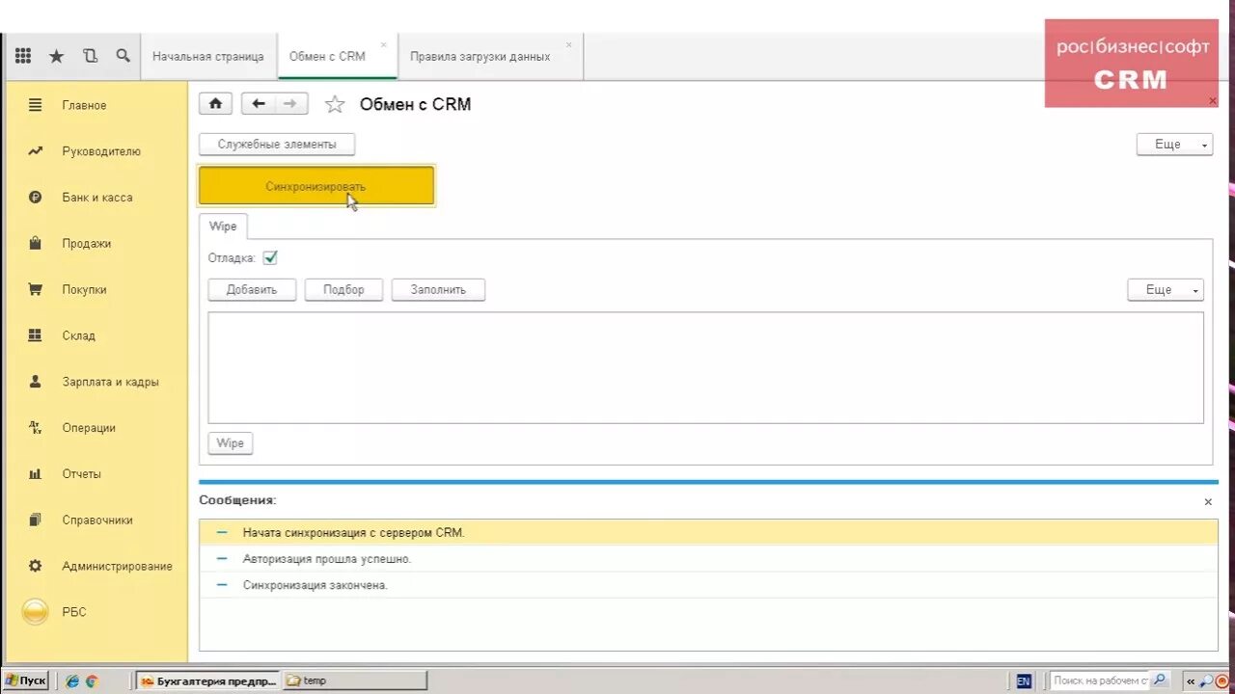Click the Заполнить button
The width and height of the screenshot is (1235, 694).
point(438,290)
